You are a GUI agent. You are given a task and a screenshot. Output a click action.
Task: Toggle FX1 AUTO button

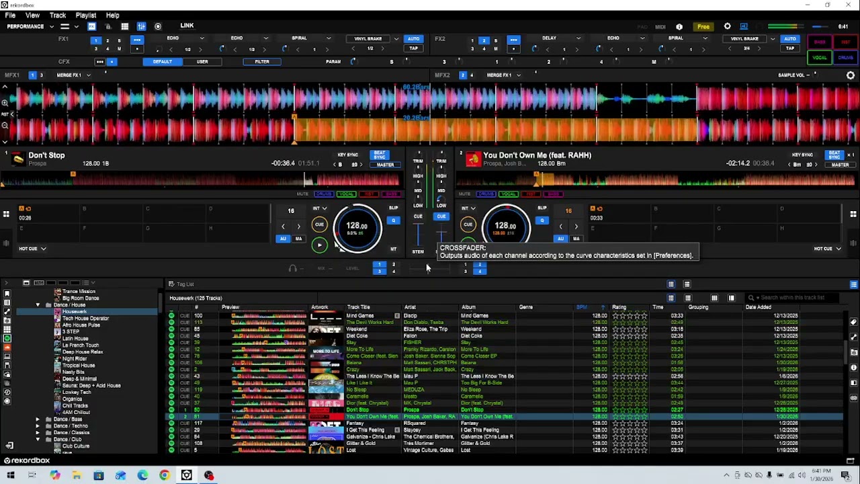(x=413, y=38)
